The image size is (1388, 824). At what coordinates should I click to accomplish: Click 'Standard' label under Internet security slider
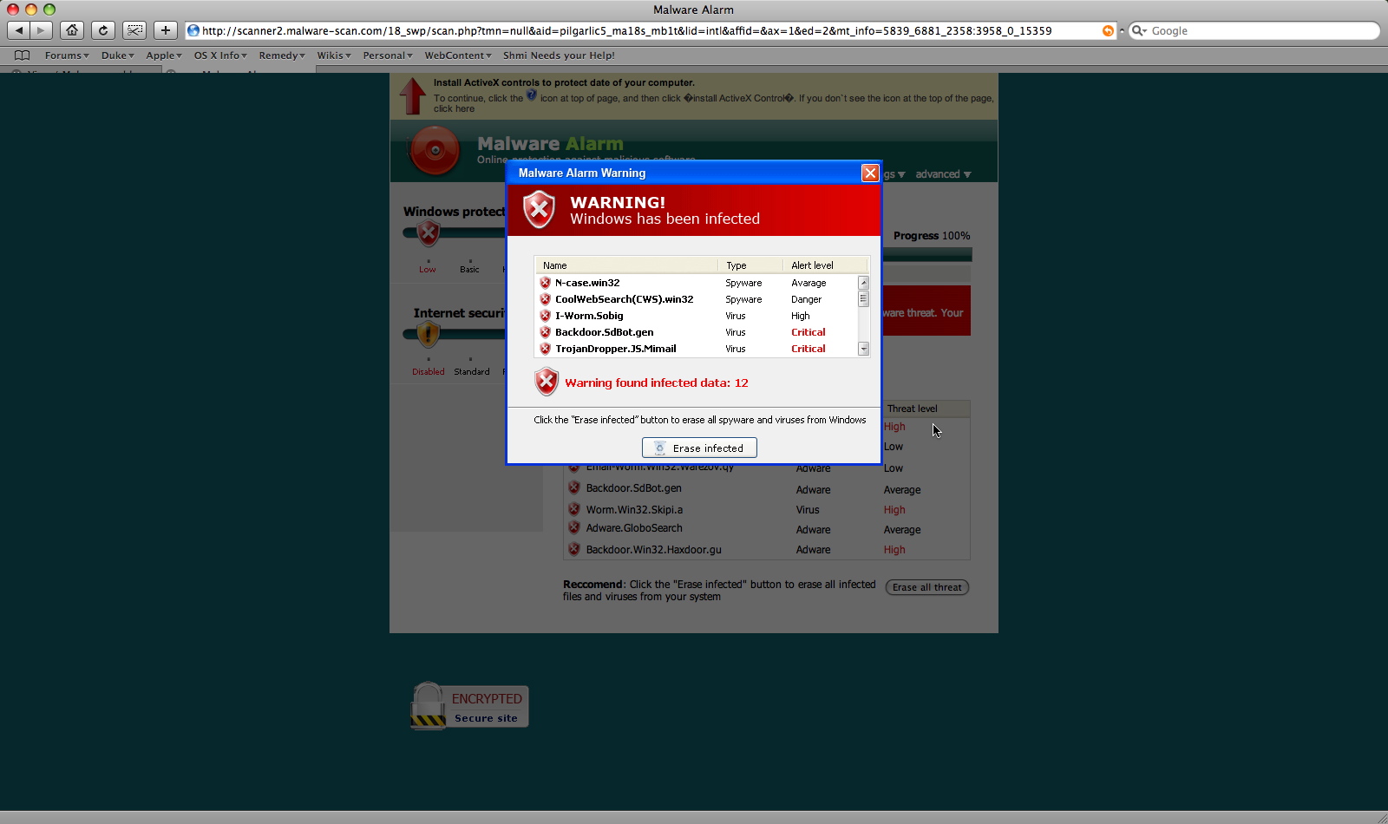pyautogui.click(x=472, y=372)
